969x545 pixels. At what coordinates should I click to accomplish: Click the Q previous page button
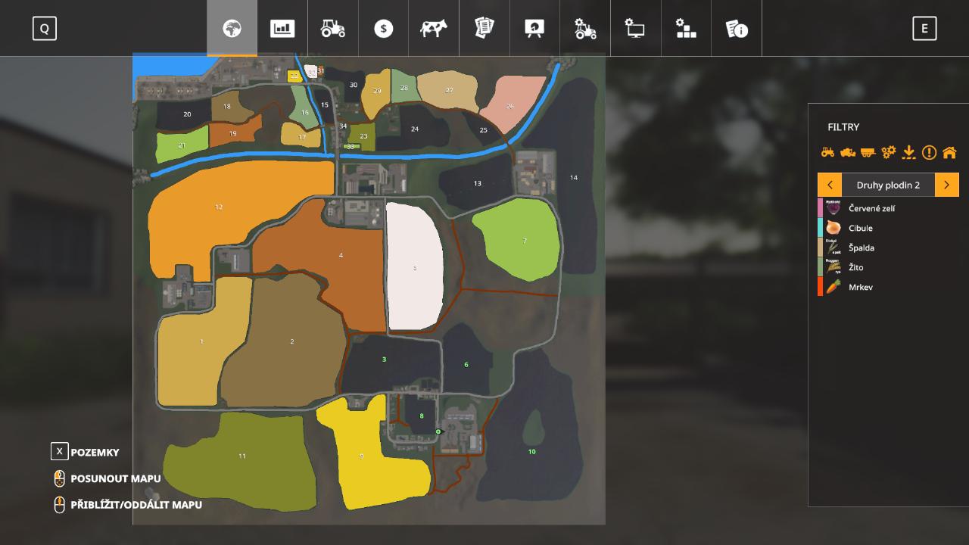click(x=45, y=29)
